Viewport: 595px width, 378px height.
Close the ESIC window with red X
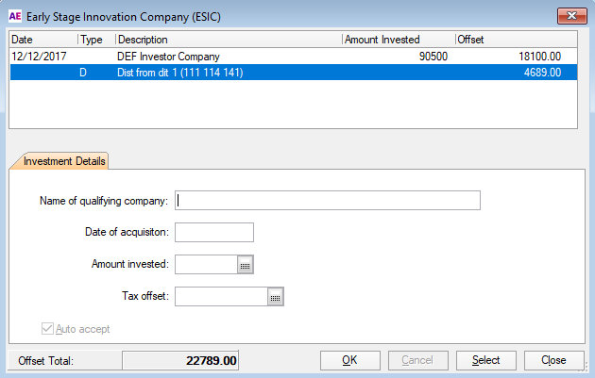coord(567,16)
